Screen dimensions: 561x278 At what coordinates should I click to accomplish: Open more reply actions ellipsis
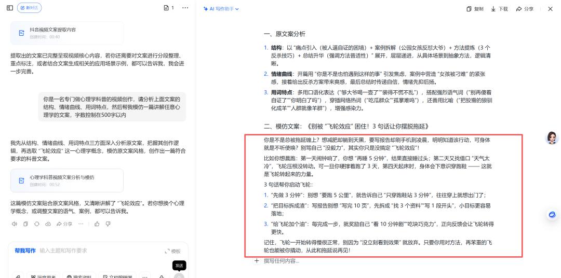(x=81, y=224)
